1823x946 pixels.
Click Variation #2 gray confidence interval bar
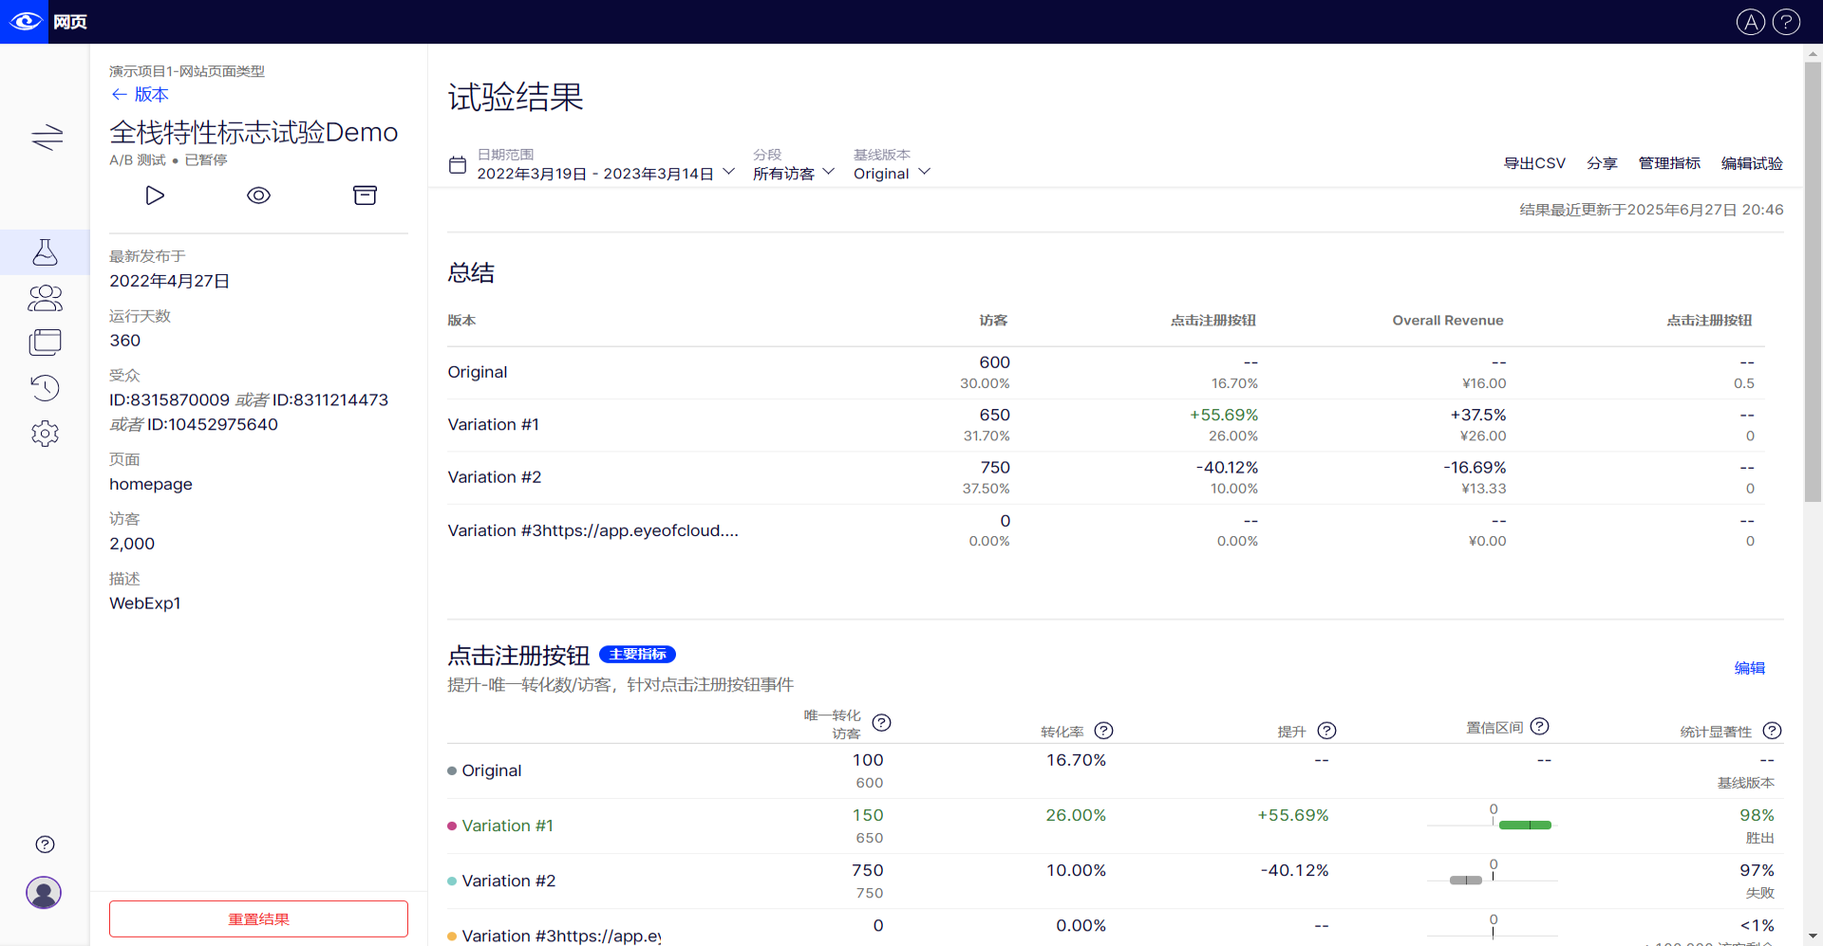[1465, 880]
